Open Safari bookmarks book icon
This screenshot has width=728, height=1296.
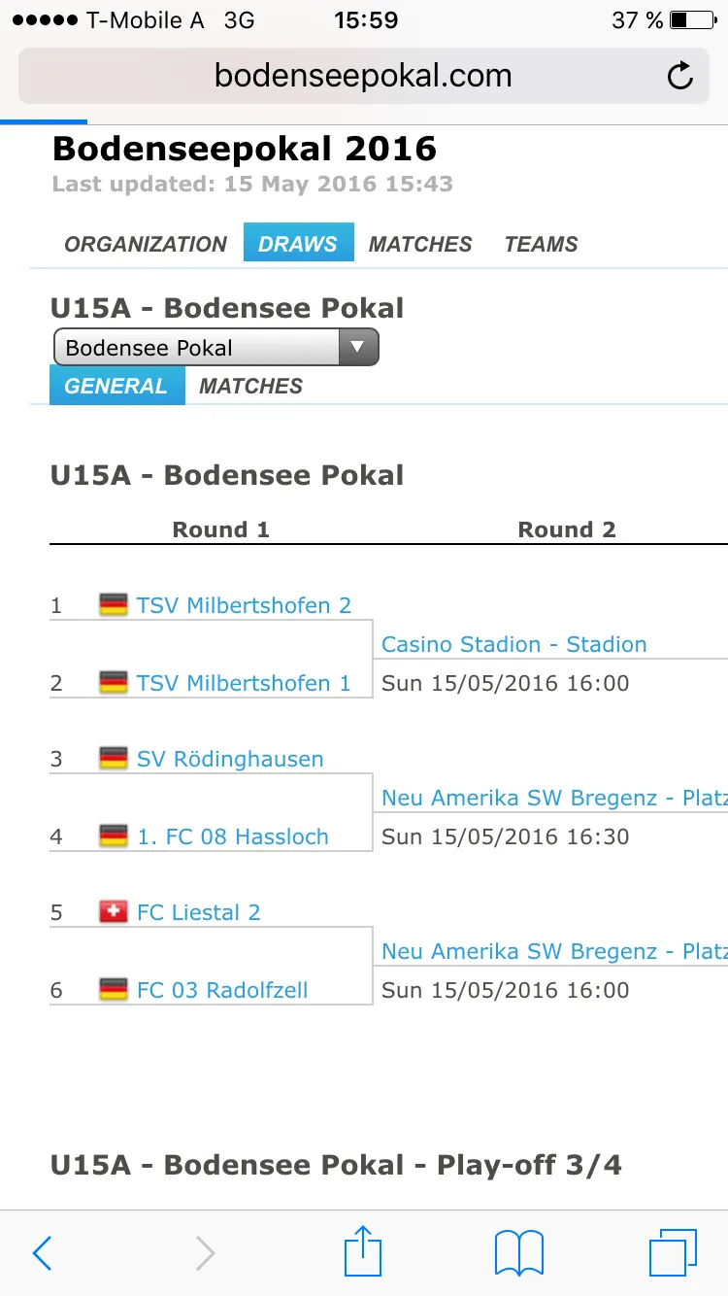pos(519,1253)
